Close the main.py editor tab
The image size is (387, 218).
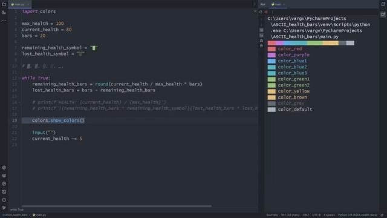[28, 4]
